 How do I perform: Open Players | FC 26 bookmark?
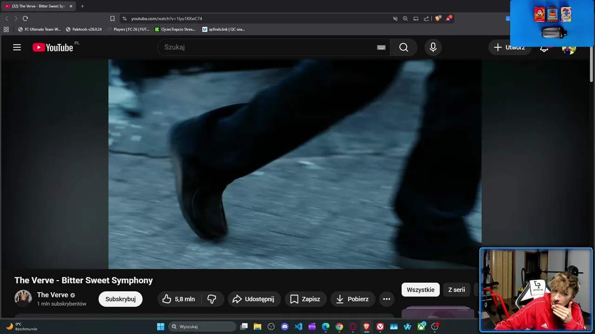click(128, 29)
